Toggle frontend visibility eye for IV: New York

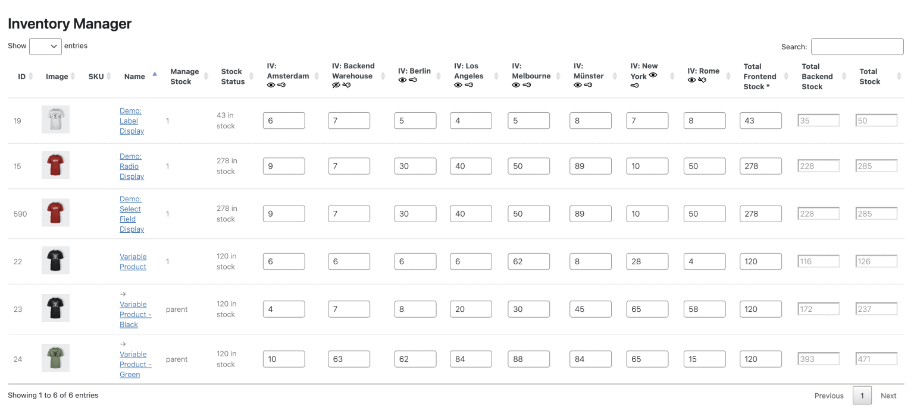click(652, 74)
